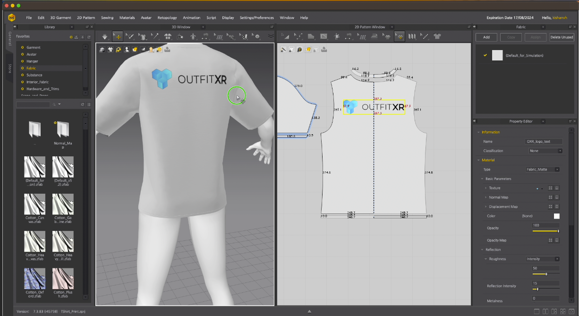Click the Simulate down-arrow icon in 3D toolbar
Image resolution: width=579 pixels, height=316 pixels.
coord(105,36)
